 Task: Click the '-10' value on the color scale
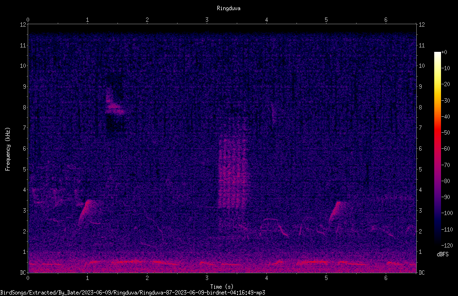[446, 68]
